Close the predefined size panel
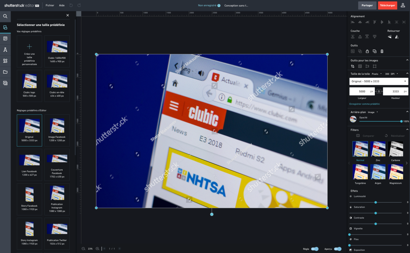The height and width of the screenshot is (253, 410). tap(68, 15)
